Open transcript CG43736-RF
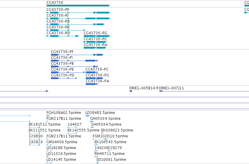This screenshot has width=249, height=164. pyautogui.click(x=78, y=13)
